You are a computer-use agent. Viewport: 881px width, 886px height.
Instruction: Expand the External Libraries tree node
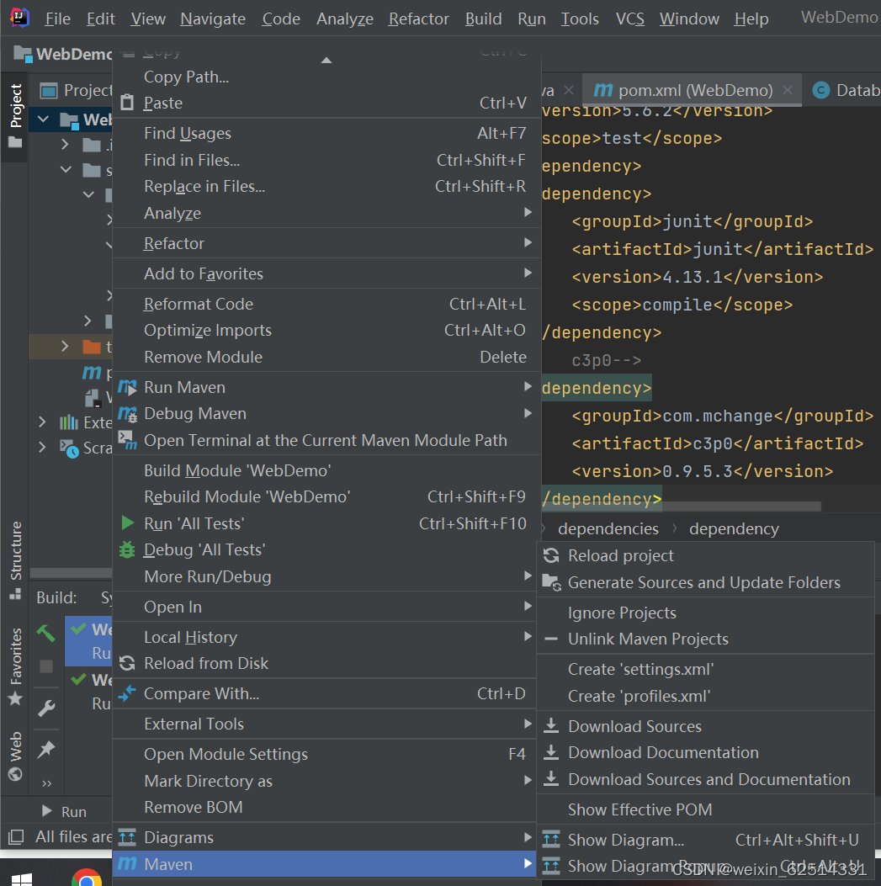[42, 422]
